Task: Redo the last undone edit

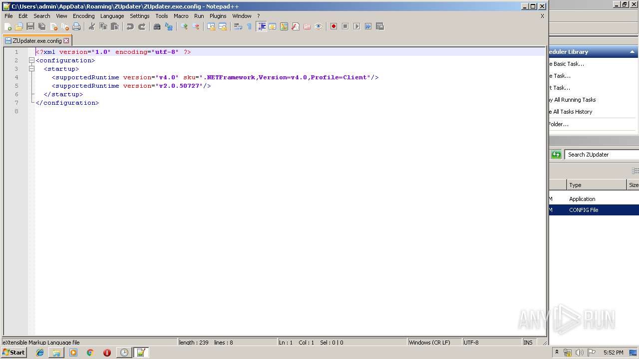Action: [x=142, y=26]
